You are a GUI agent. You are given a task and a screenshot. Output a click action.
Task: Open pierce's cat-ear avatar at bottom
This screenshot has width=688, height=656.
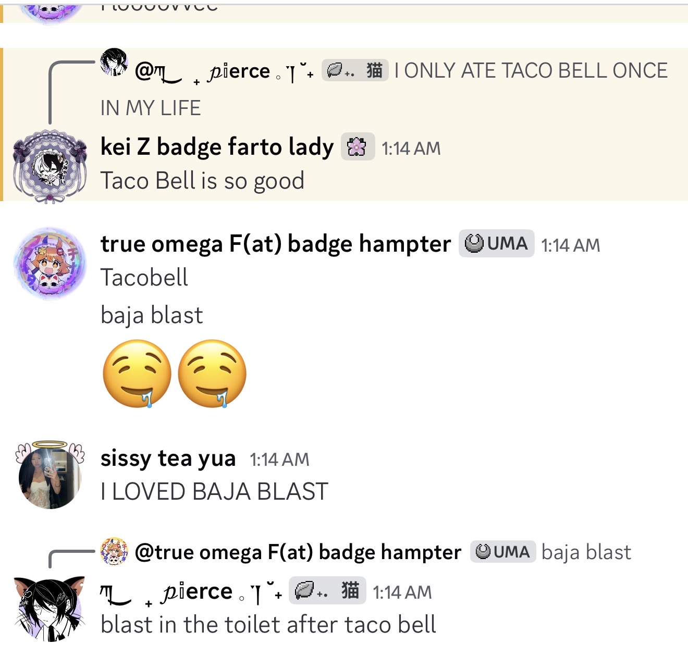50,609
